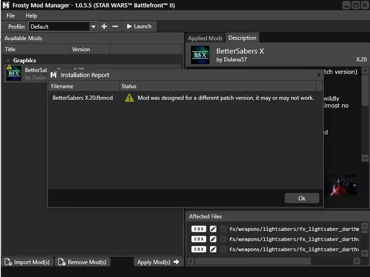The image size is (370, 277).
Task: Click the X.20 version label in Description
Action: click(x=361, y=59)
